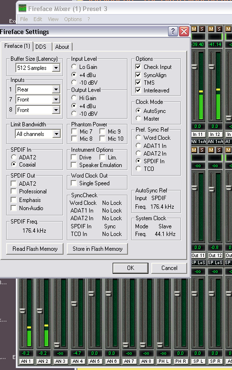
Task: Check Single Speed for Word Clock Out
Action: [74, 183]
